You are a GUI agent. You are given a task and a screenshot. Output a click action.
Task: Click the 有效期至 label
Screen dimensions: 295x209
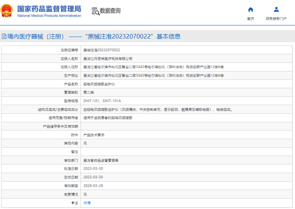tap(71, 186)
